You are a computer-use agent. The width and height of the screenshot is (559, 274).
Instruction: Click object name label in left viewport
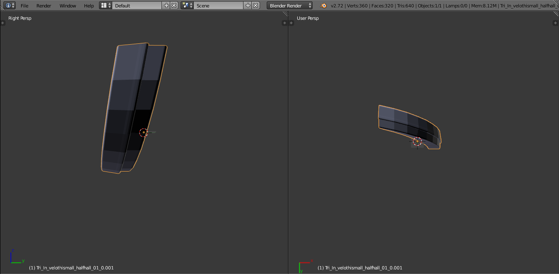coord(71,268)
